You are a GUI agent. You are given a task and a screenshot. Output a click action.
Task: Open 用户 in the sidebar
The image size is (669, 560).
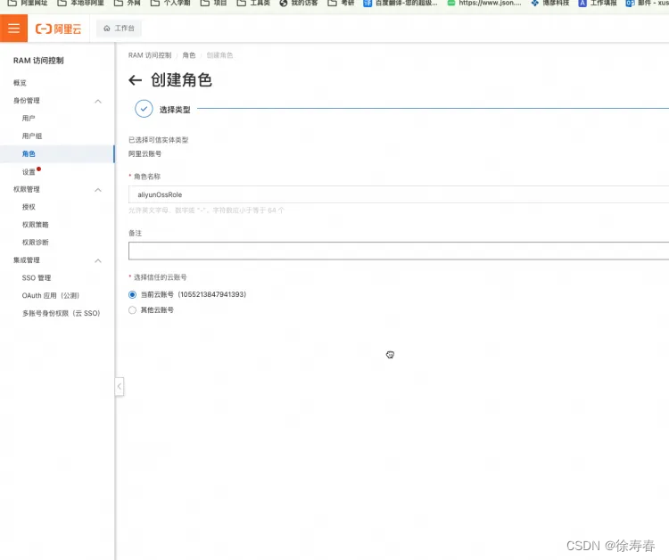pyautogui.click(x=29, y=118)
